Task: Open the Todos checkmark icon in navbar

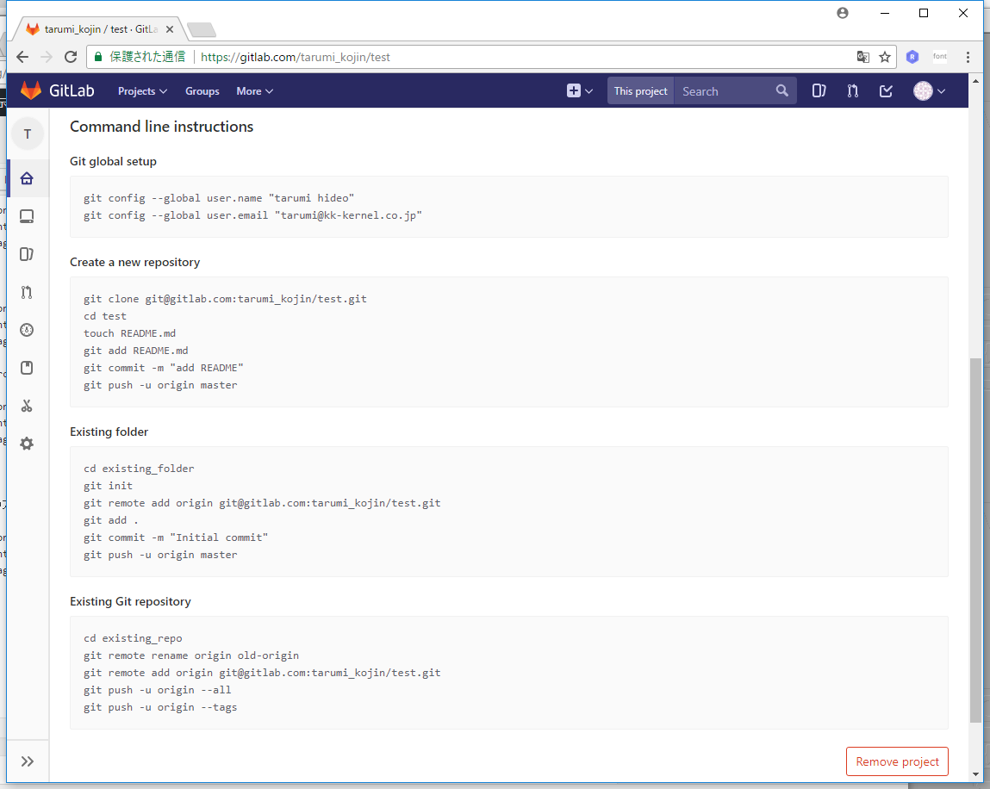Action: (886, 90)
